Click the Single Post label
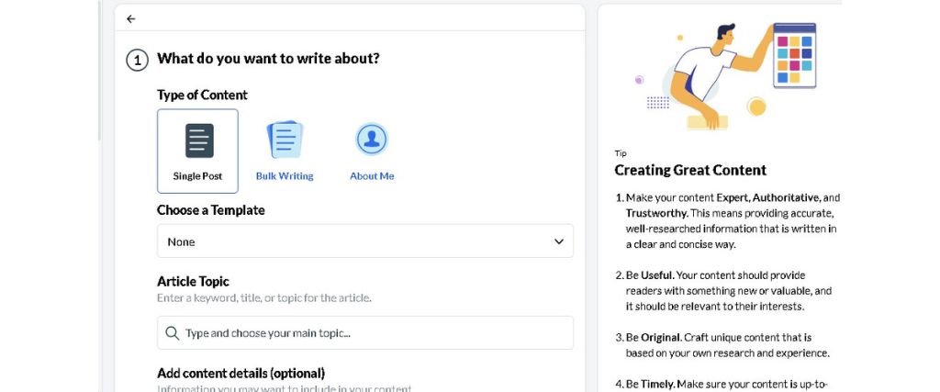Screen dimensions: 940x392 pyautogui.click(x=197, y=176)
